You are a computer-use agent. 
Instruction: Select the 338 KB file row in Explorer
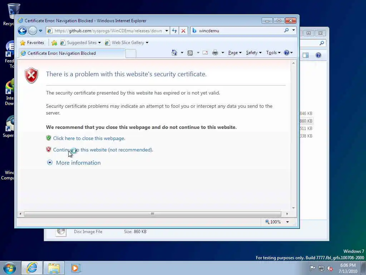pos(306,136)
